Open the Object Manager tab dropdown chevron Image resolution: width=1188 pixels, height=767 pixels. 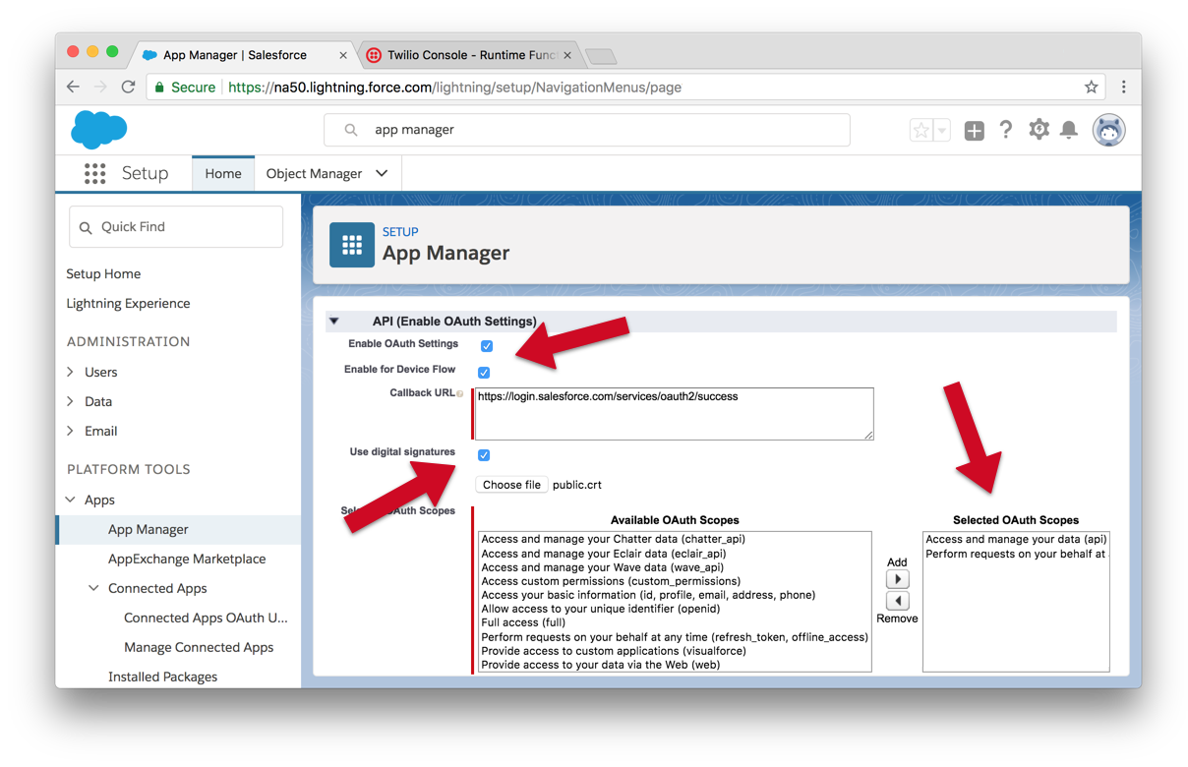click(382, 173)
